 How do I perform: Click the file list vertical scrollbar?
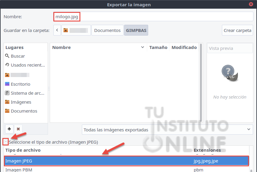tap(201, 83)
